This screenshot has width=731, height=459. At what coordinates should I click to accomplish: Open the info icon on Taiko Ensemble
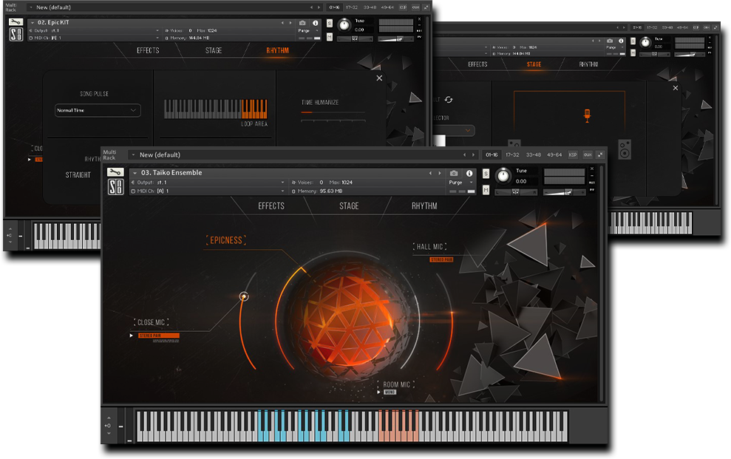[x=469, y=173]
